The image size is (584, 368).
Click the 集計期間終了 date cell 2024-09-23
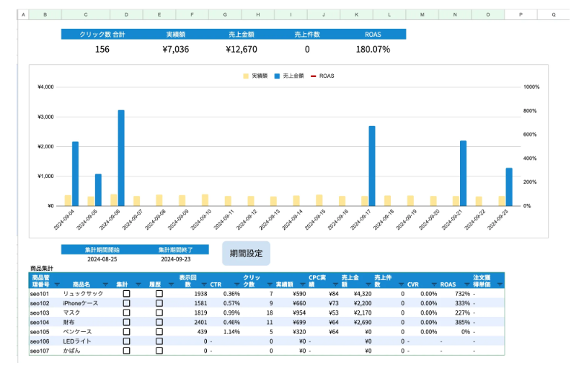tap(176, 259)
